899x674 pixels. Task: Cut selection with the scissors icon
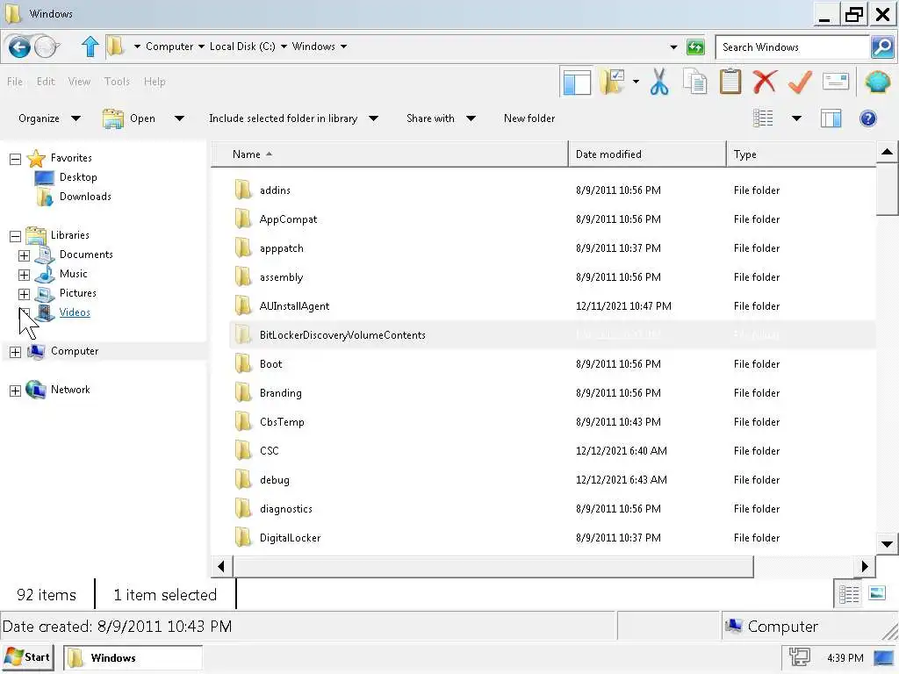[x=659, y=82]
